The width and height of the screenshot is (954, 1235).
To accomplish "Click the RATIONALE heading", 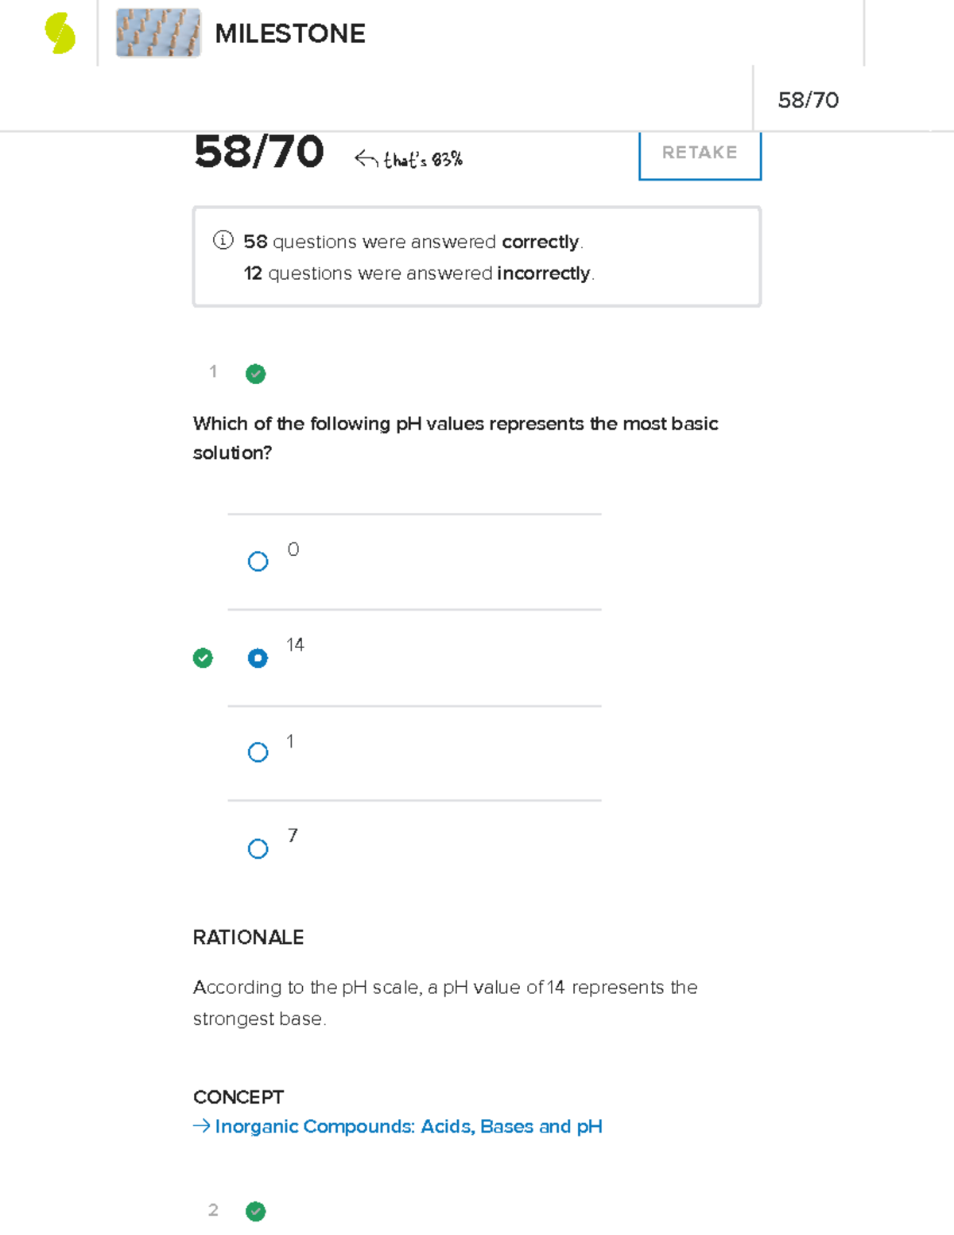I will [248, 938].
